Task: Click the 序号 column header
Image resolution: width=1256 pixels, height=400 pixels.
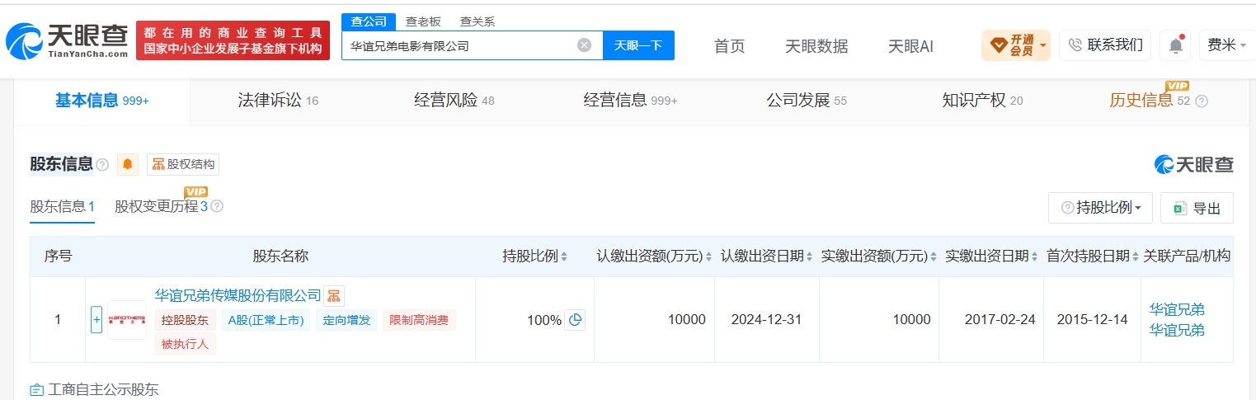Action: click(x=58, y=256)
